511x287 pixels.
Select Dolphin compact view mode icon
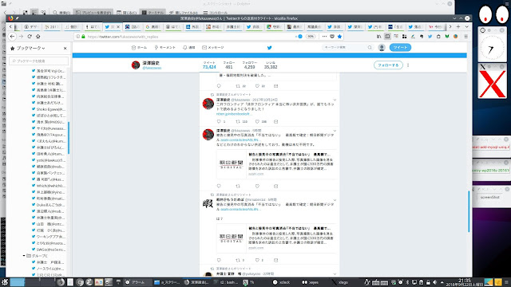pyautogui.click(x=34, y=13)
